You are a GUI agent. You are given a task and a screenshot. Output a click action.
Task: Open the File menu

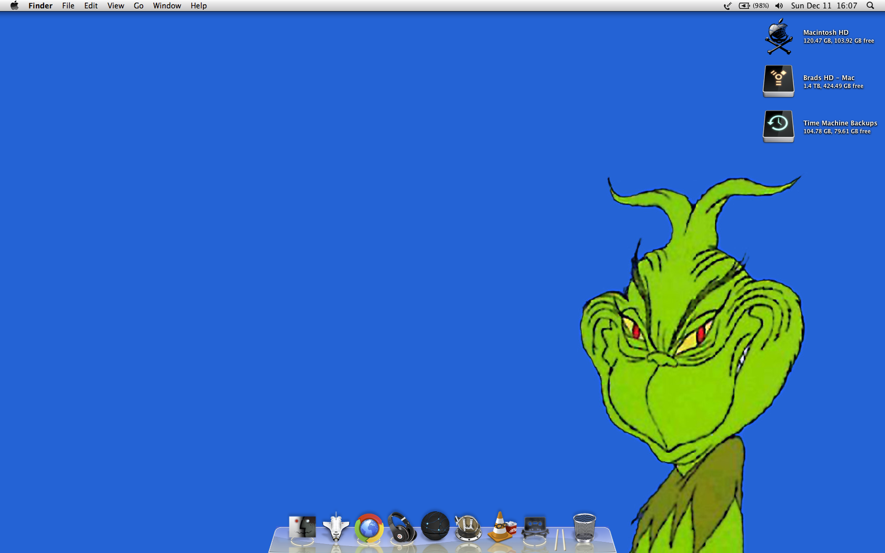pyautogui.click(x=68, y=6)
